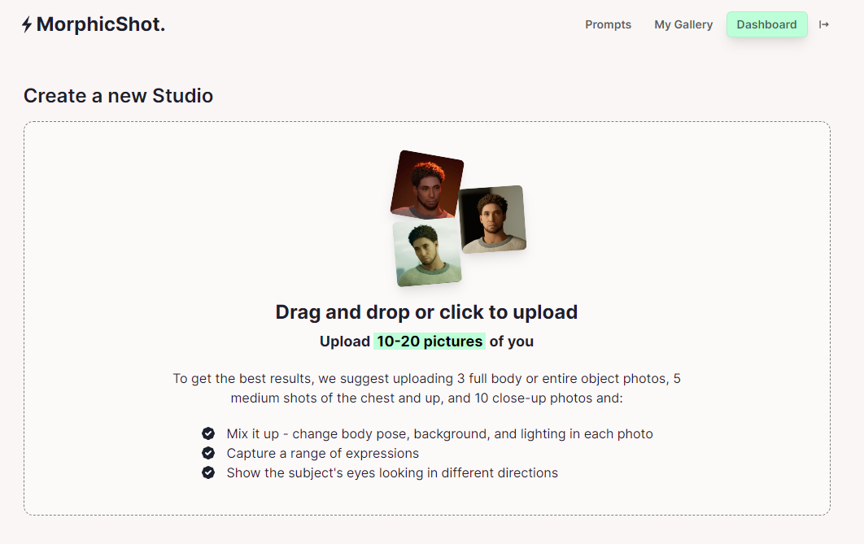
Task: Select the orange-lit portrait thumbnail
Action: click(x=427, y=184)
